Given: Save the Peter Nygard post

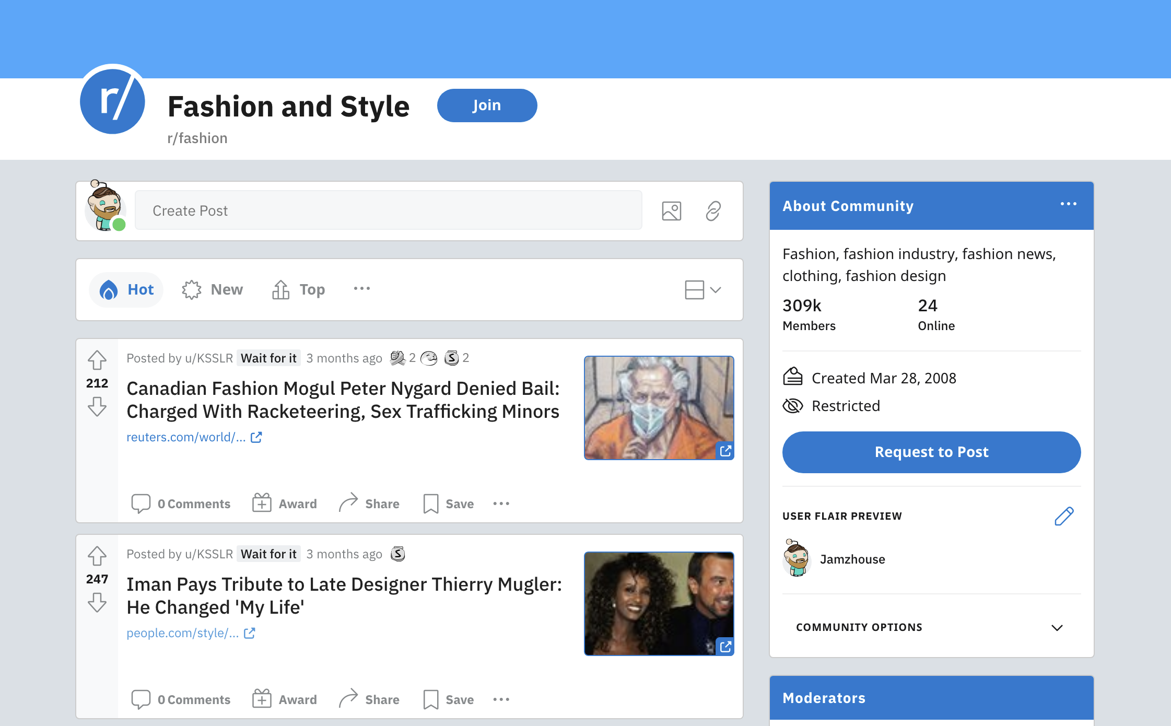Looking at the screenshot, I should pos(449,504).
